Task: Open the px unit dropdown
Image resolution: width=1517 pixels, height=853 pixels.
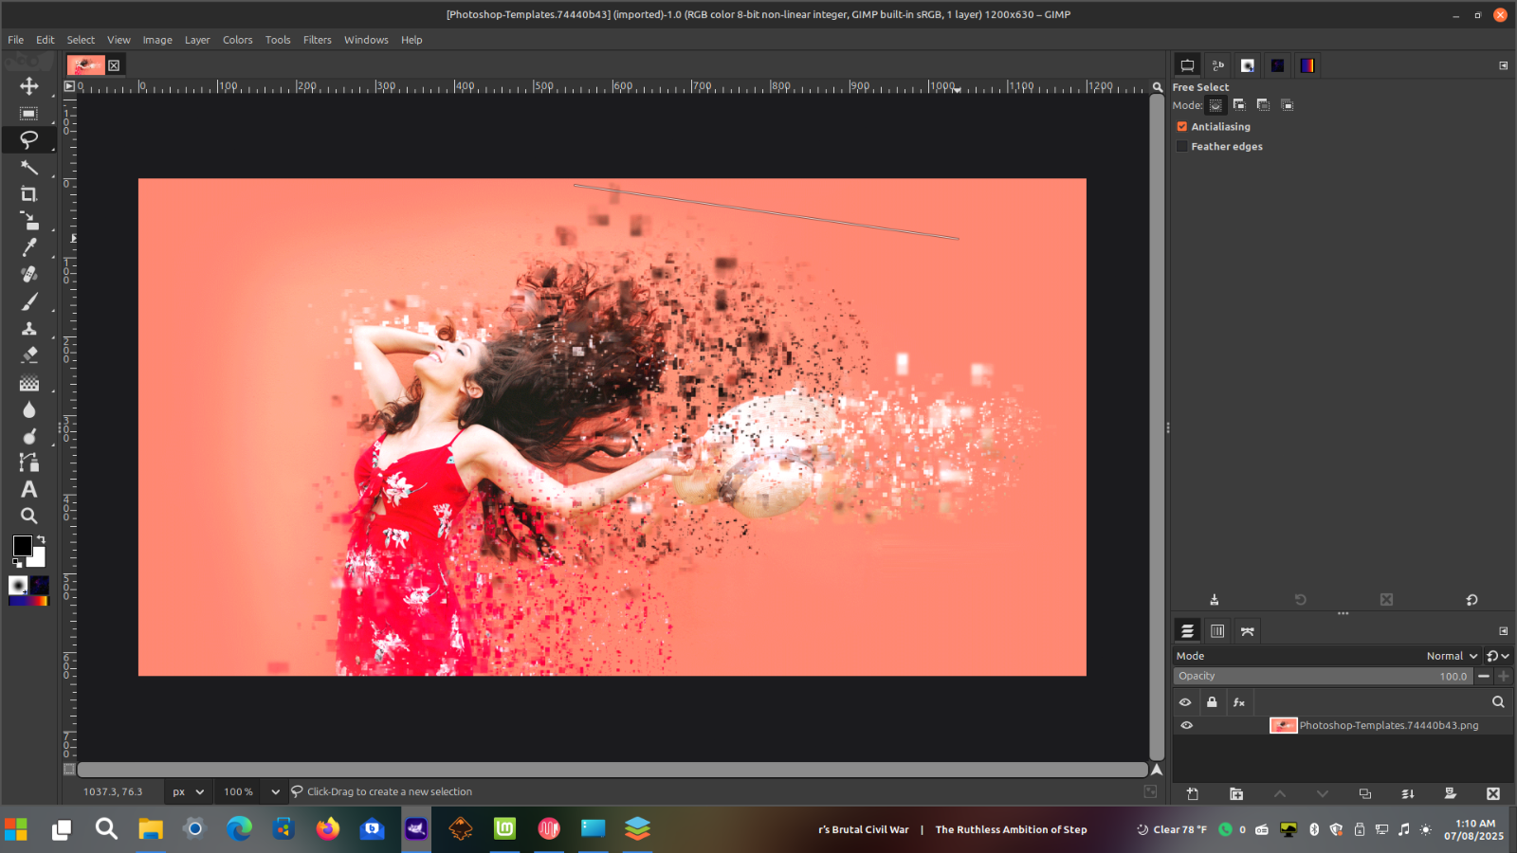Action: (x=188, y=791)
